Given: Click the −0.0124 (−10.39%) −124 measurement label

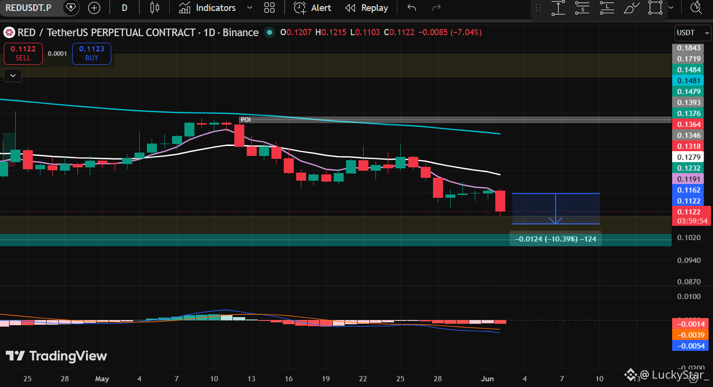Looking at the screenshot, I should [x=556, y=239].
